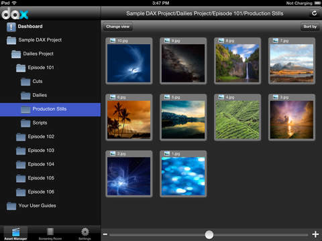Select the Your User Guides label

point(37,206)
